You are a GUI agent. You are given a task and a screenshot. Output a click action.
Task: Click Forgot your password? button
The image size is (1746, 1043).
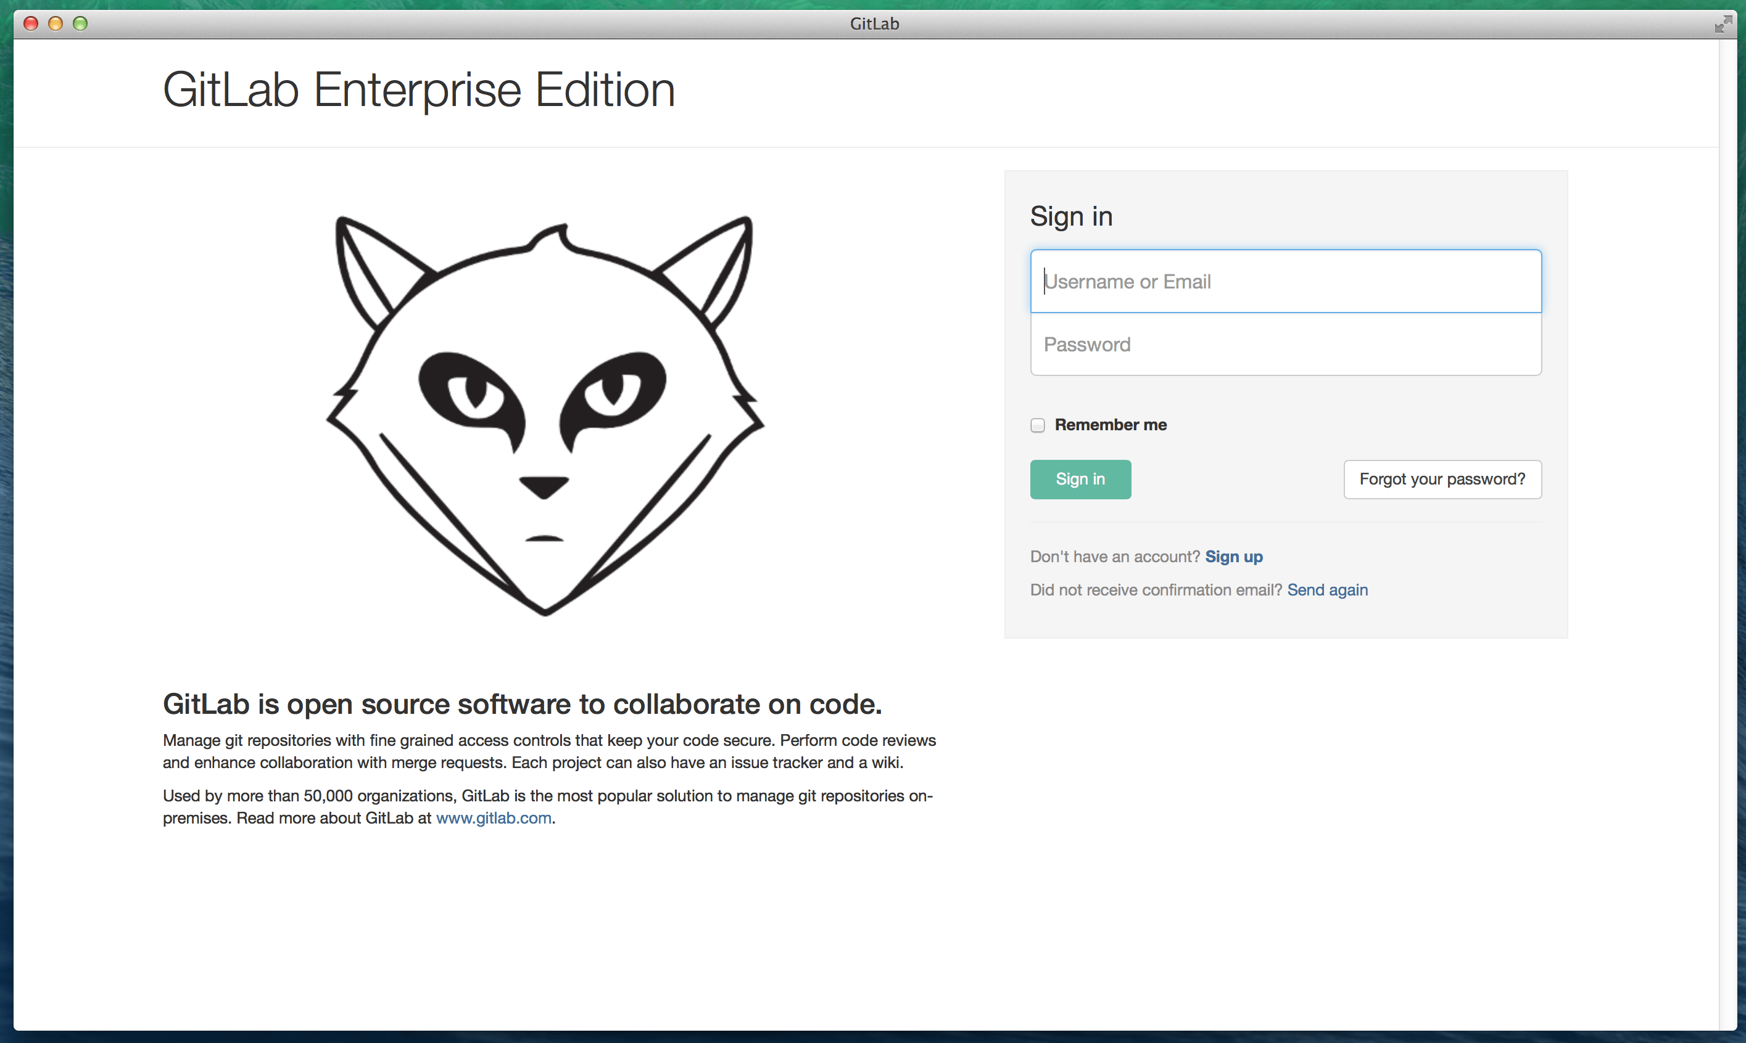point(1442,480)
